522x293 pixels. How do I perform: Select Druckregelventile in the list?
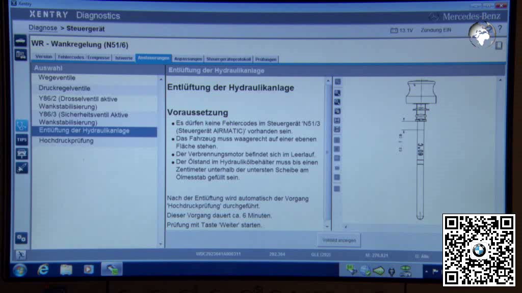coord(94,89)
